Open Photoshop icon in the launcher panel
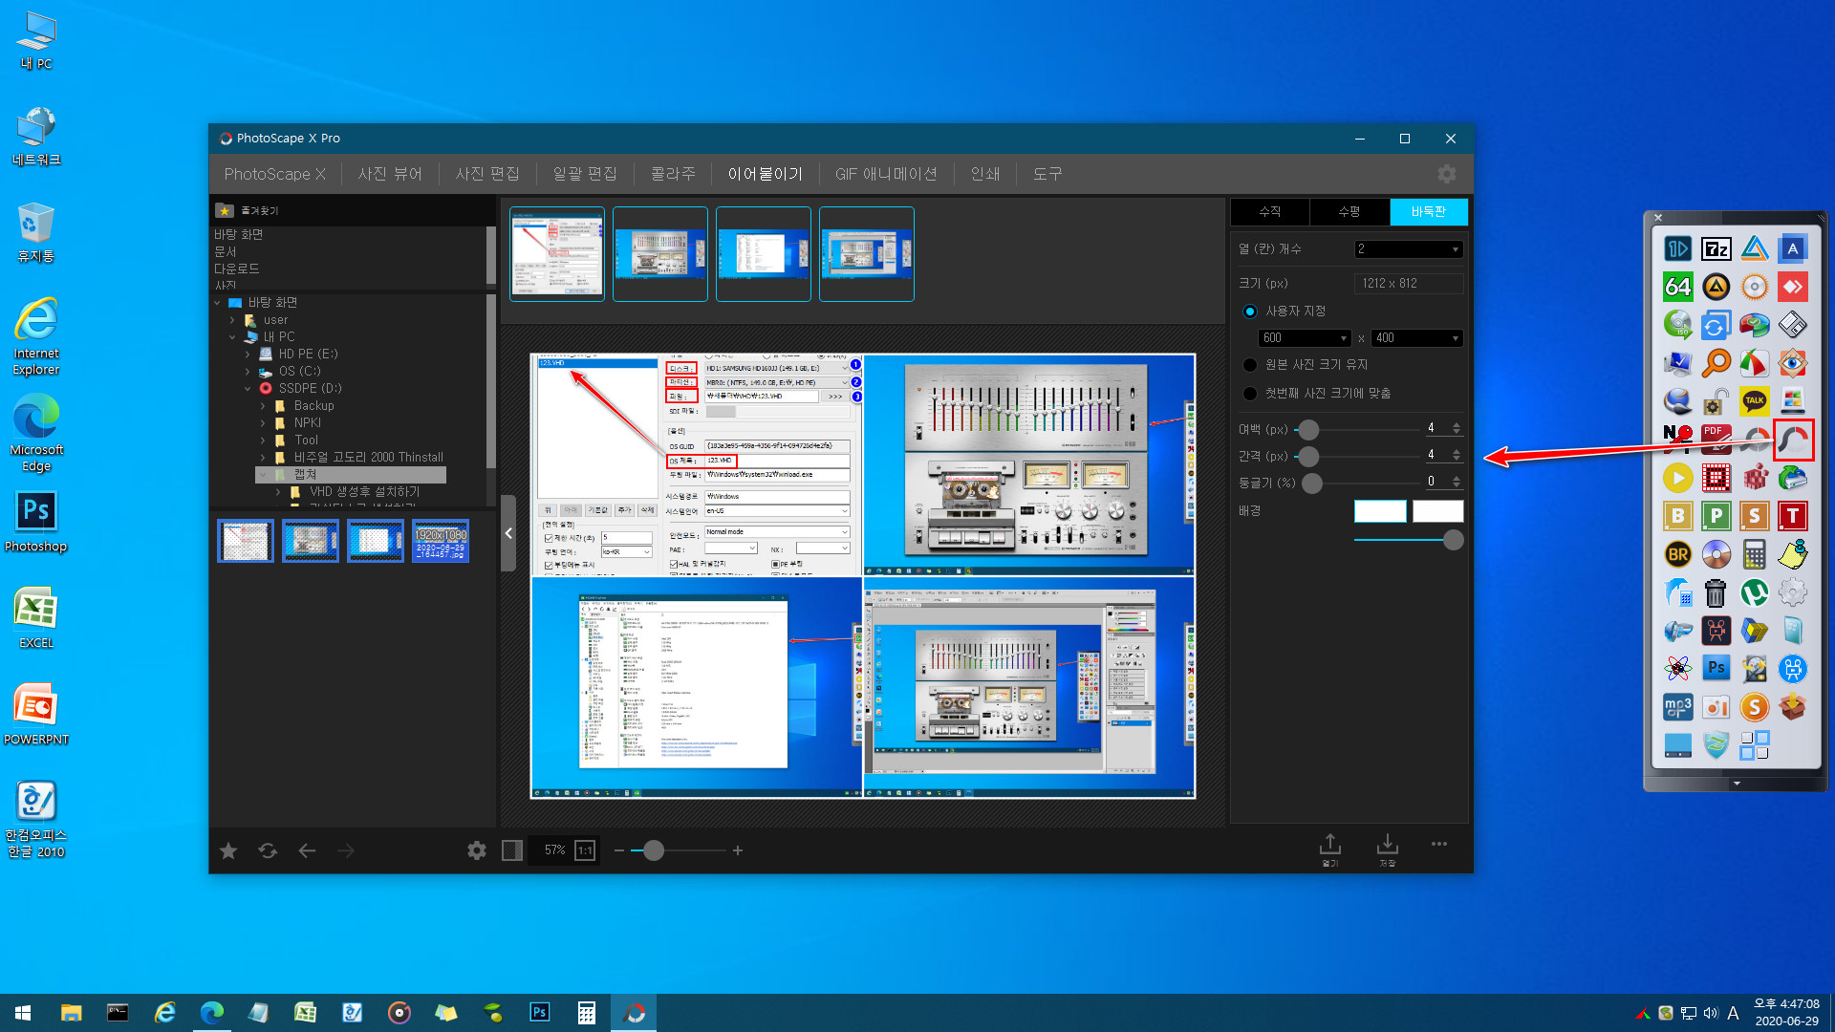 pyautogui.click(x=1716, y=669)
